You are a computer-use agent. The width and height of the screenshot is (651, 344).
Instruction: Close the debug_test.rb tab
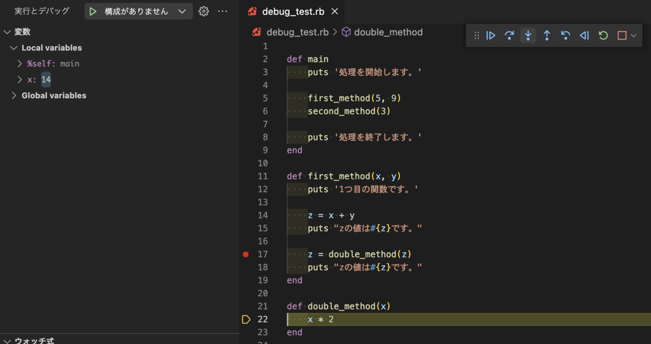pyautogui.click(x=335, y=11)
